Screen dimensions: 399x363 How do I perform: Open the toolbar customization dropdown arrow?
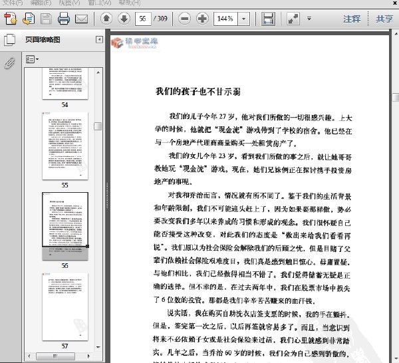pyautogui.click(x=309, y=19)
